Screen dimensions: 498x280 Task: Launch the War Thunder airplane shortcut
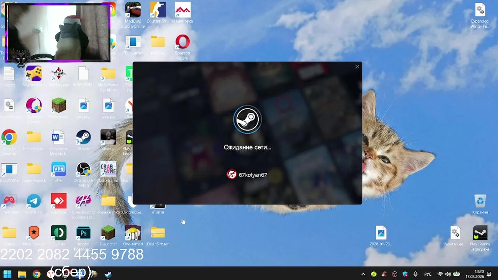point(59,77)
